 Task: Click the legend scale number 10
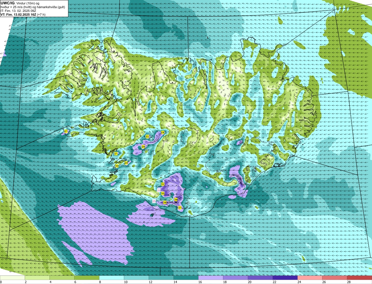click(x=125, y=282)
